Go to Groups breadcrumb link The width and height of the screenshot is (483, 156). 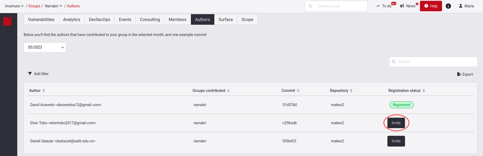coord(34,6)
